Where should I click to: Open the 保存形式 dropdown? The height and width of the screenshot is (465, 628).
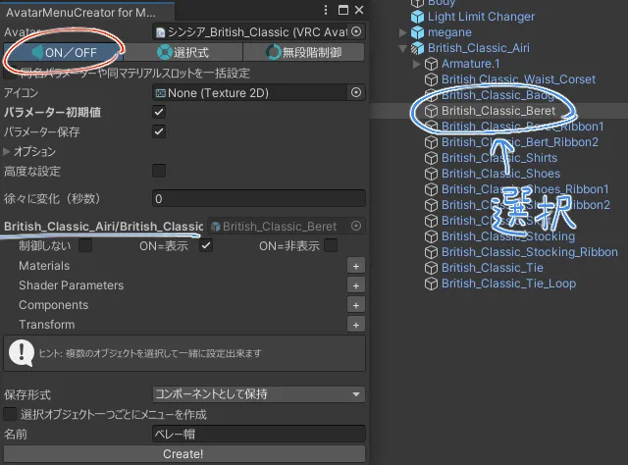click(259, 394)
